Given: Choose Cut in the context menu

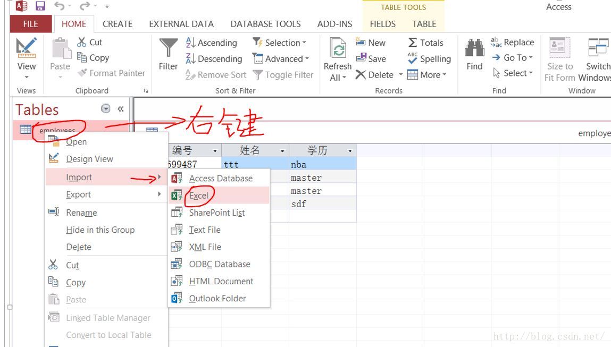Looking at the screenshot, I should click(106, 265).
